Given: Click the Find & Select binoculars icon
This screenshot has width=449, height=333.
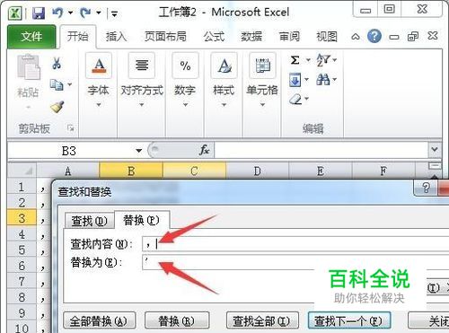Looking at the screenshot, I should coord(323,80).
